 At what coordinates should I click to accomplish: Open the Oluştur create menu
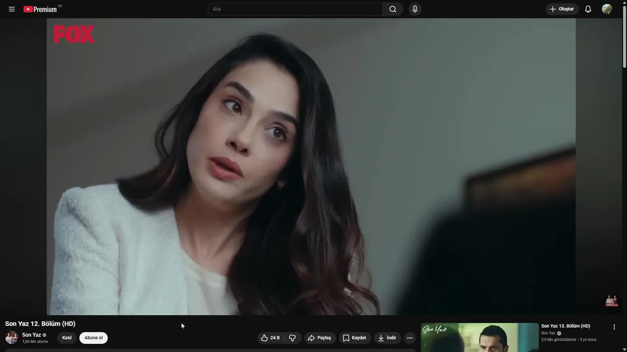562,9
